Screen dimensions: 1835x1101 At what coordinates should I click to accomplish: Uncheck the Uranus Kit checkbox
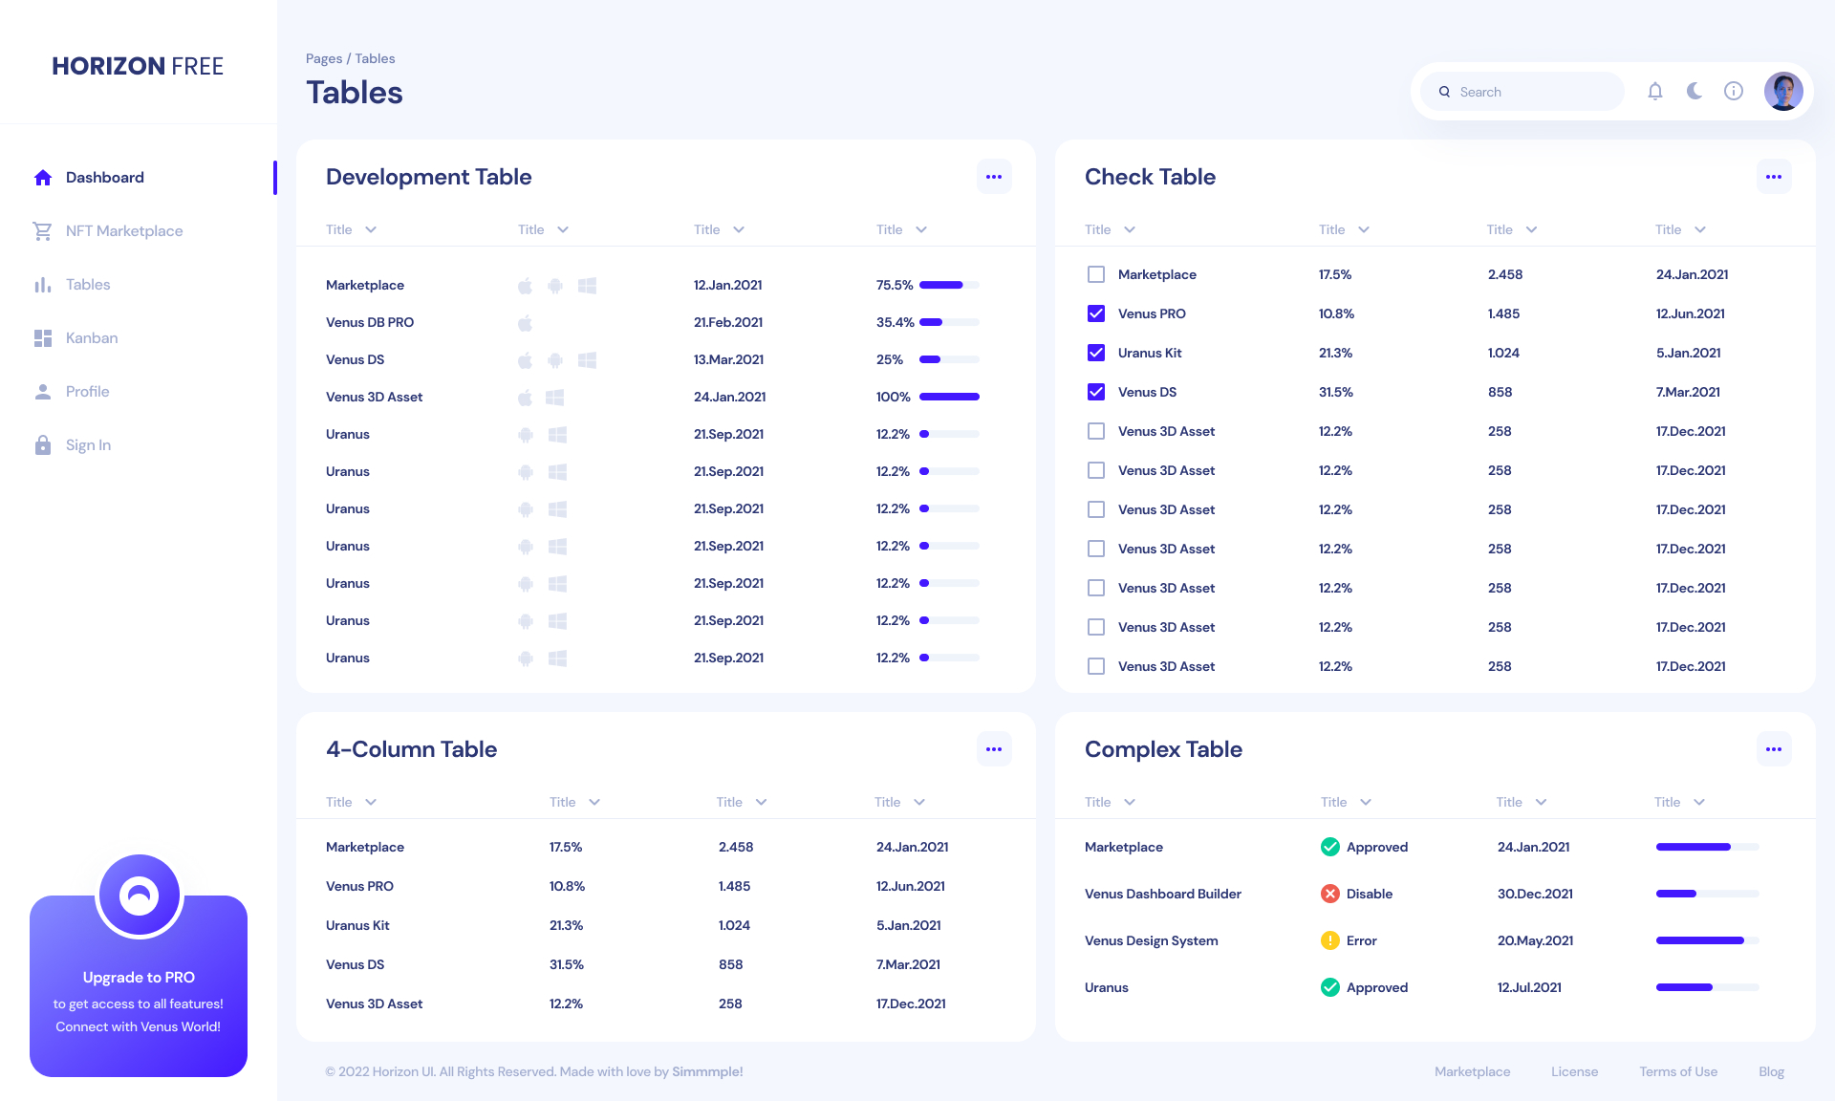[1096, 353]
